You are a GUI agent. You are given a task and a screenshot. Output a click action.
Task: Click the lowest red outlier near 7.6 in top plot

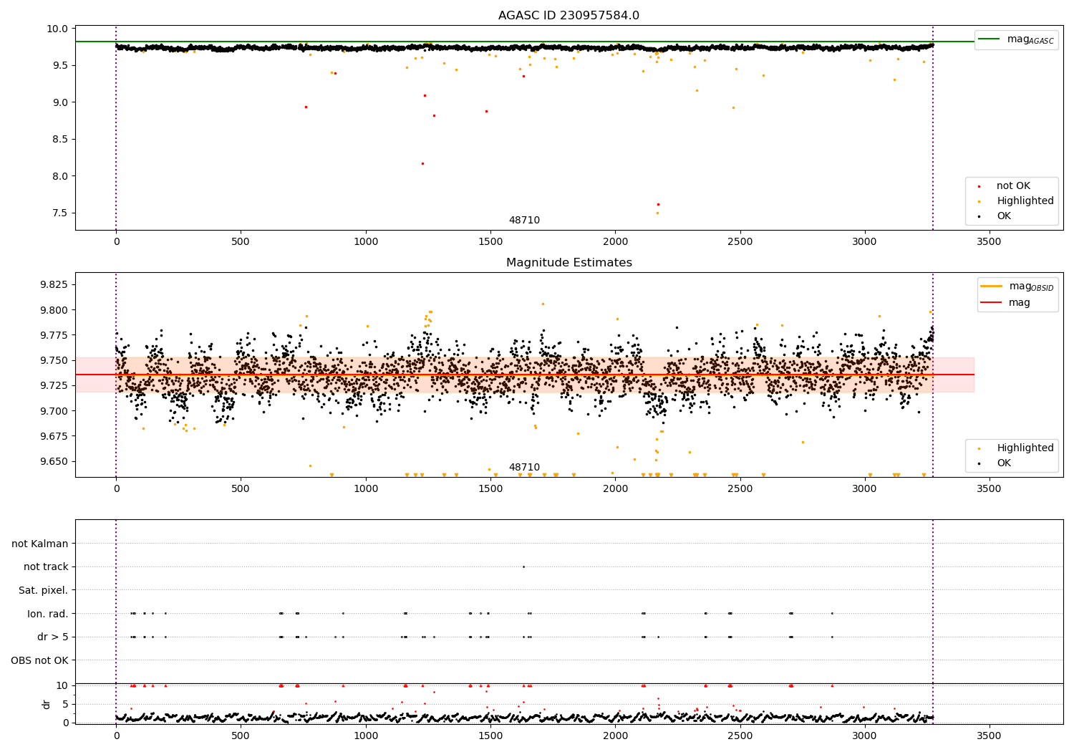[659, 204]
